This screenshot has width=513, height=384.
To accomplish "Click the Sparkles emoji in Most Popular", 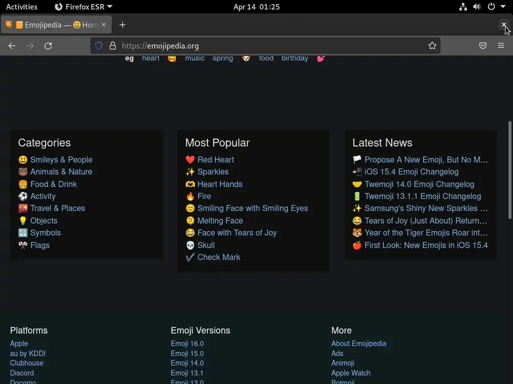I will click(x=190, y=172).
